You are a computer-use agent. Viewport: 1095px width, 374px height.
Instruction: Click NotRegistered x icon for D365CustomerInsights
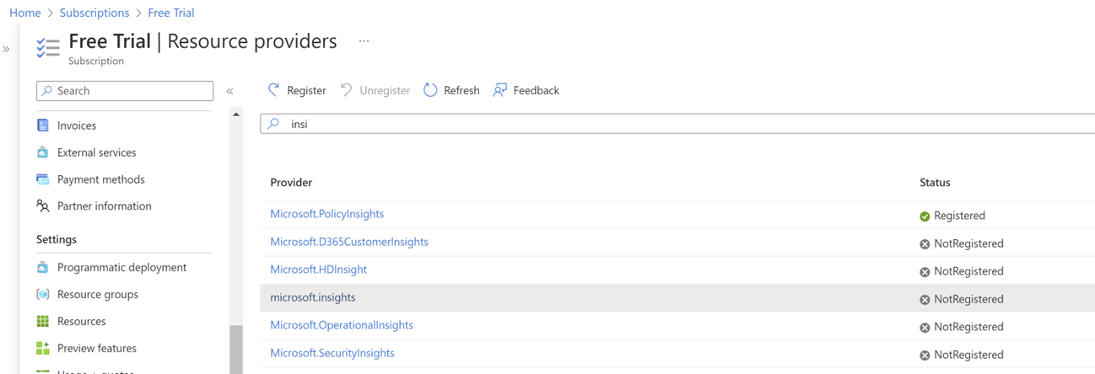925,244
